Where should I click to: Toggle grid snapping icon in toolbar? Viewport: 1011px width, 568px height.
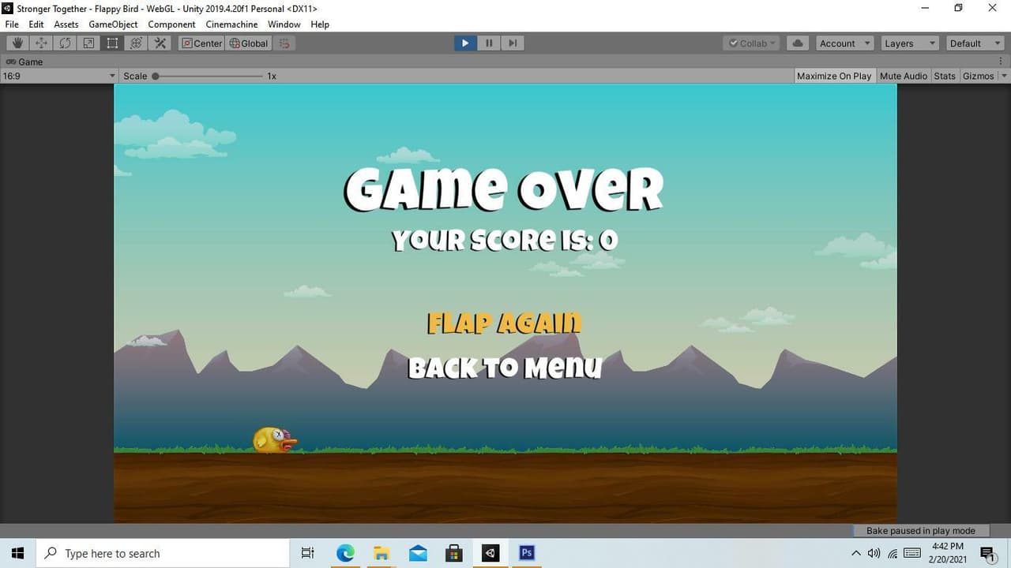[x=284, y=43]
